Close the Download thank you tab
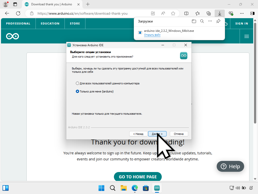258x194 pixels. pos(79,5)
